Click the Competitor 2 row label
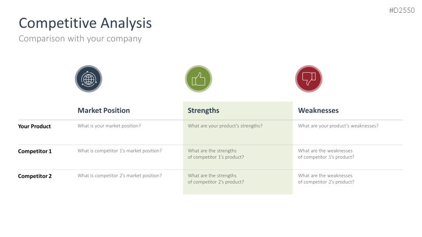 coord(35,176)
